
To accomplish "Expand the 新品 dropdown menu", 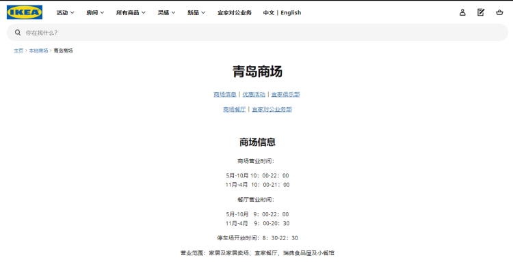I will (196, 12).
